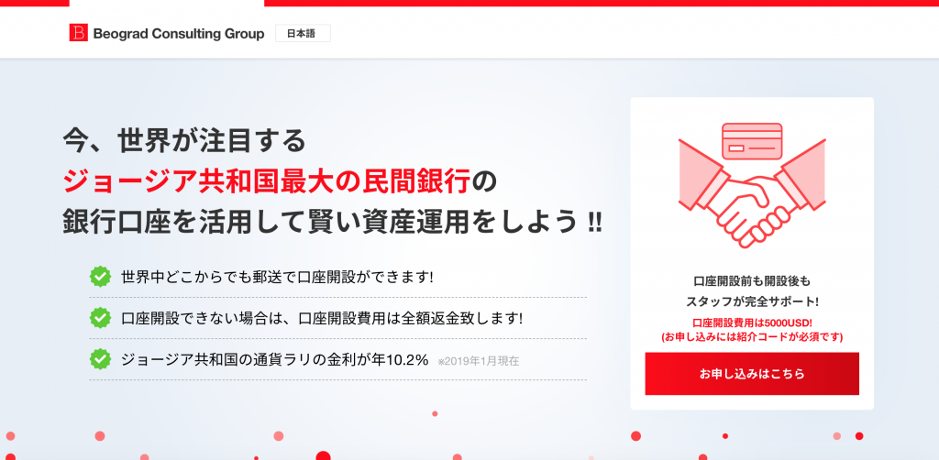Open the Beograd Consulting Group home link

(167, 33)
